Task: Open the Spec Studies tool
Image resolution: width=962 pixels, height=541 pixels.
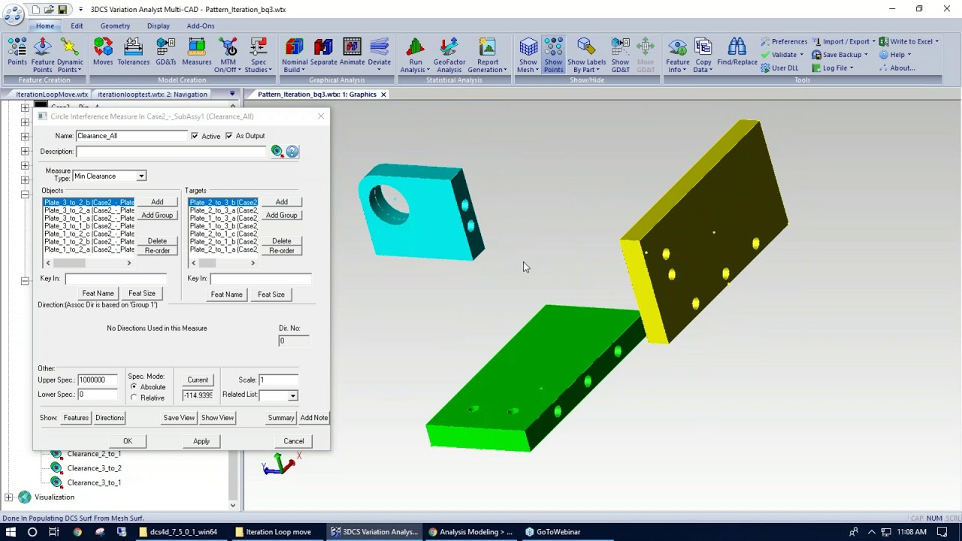Action: tap(259, 56)
